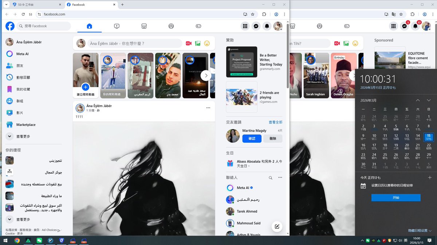This screenshot has height=245, width=437.
Task: Click 开始 button in calendar flyout
Action: pos(396,197)
